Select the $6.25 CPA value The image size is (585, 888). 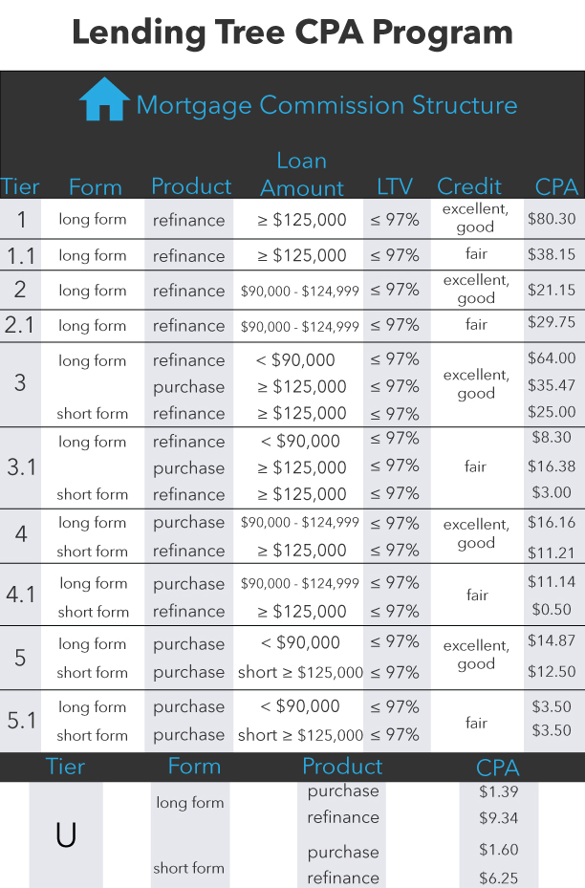tap(498, 877)
